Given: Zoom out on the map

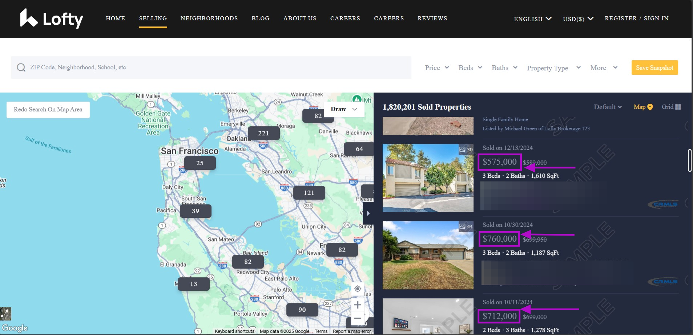Looking at the screenshot, I should coord(358,318).
